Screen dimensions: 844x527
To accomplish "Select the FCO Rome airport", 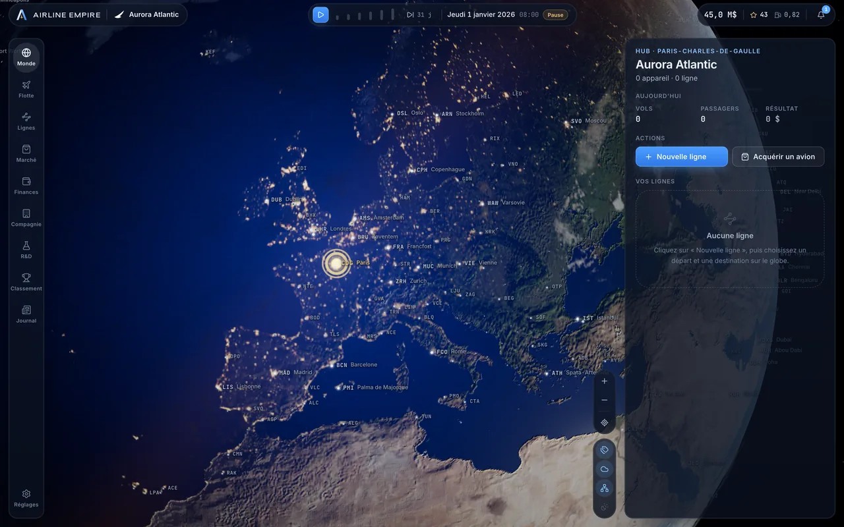I will coord(448,352).
